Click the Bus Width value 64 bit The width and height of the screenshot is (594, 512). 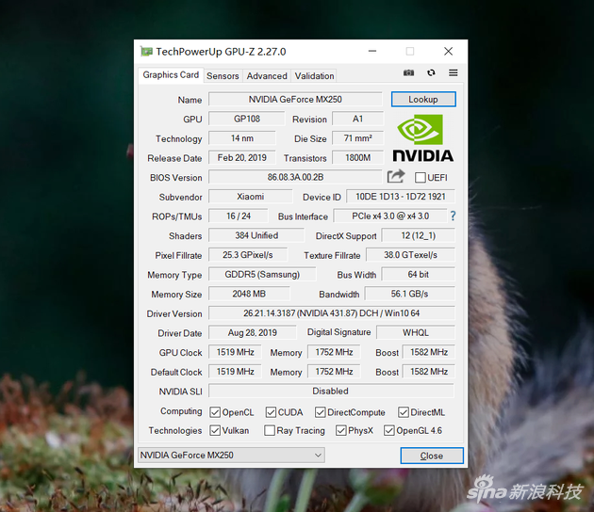pos(419,274)
